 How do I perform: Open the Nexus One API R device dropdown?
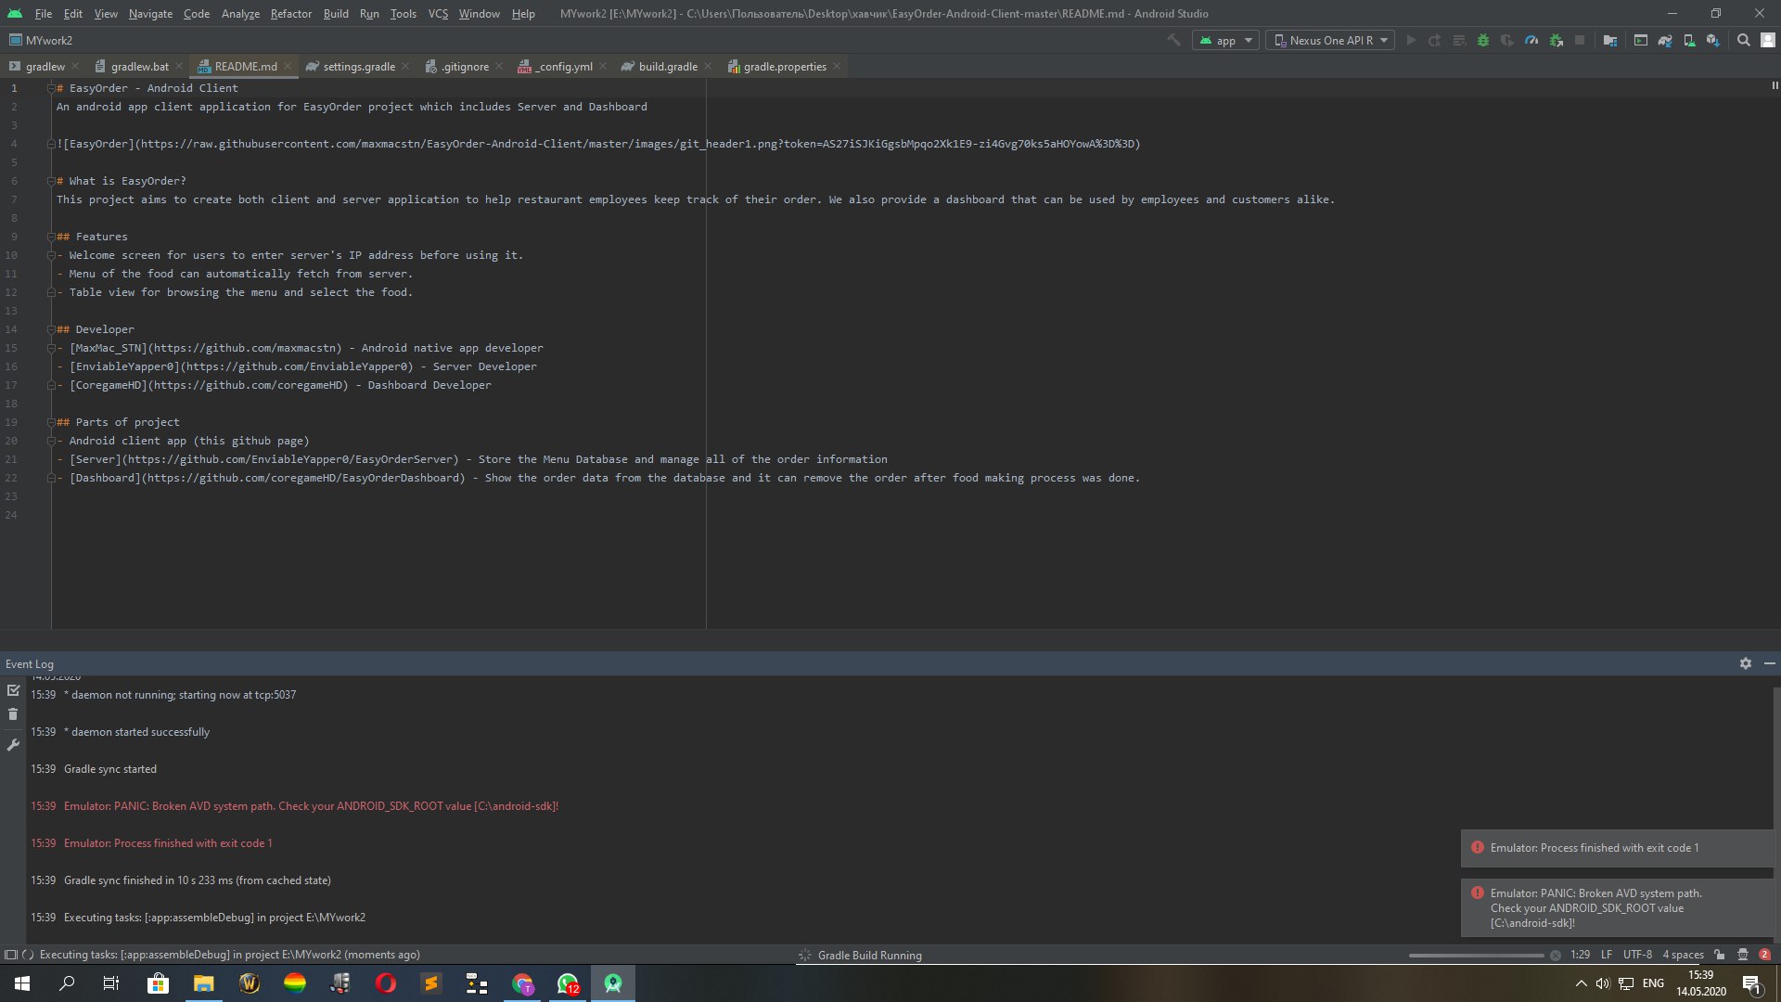pyautogui.click(x=1330, y=40)
